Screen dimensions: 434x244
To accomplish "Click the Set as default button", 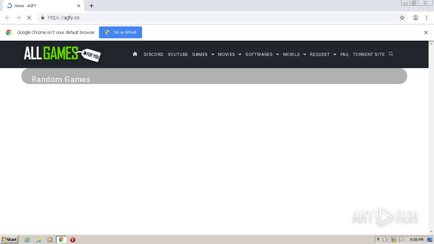I will 120,32.
